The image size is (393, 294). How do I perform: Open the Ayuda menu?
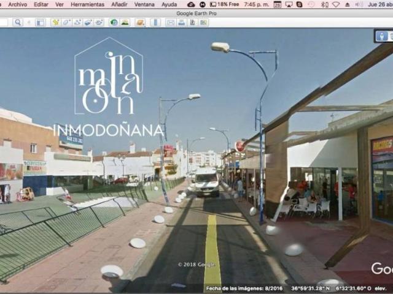tap(169, 4)
